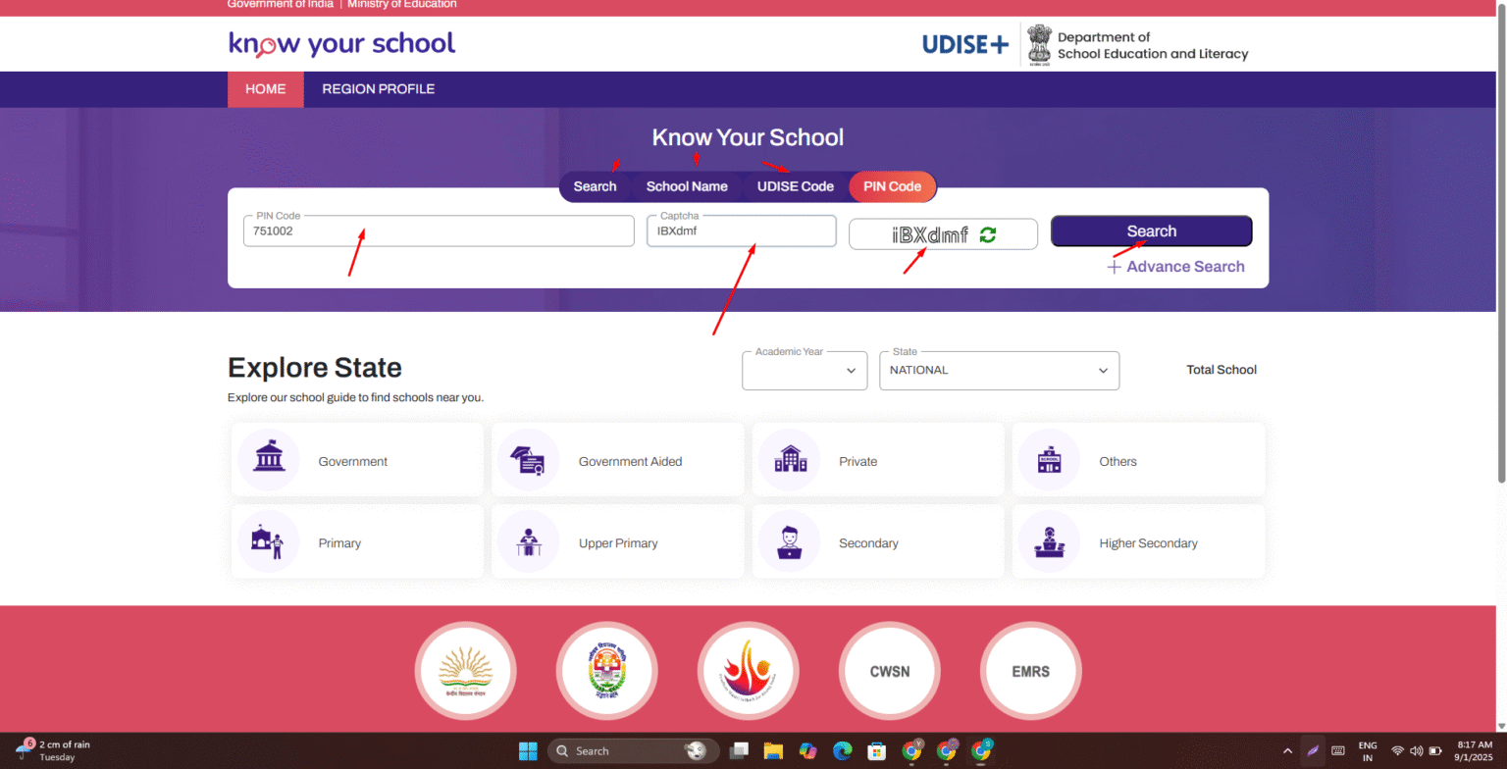Open the REGION PROFILE menu
1507x769 pixels.
tap(378, 88)
